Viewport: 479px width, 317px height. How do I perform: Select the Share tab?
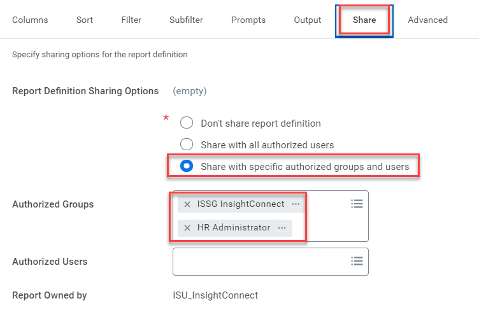364,20
